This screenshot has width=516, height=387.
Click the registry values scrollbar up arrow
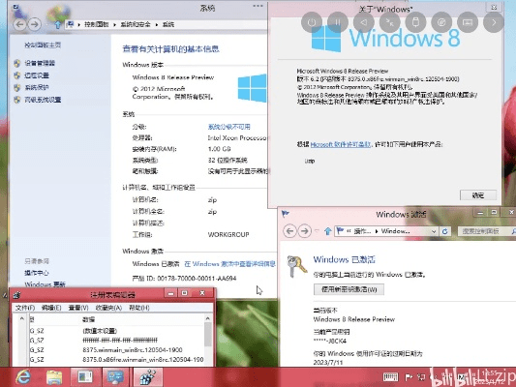coord(207,318)
